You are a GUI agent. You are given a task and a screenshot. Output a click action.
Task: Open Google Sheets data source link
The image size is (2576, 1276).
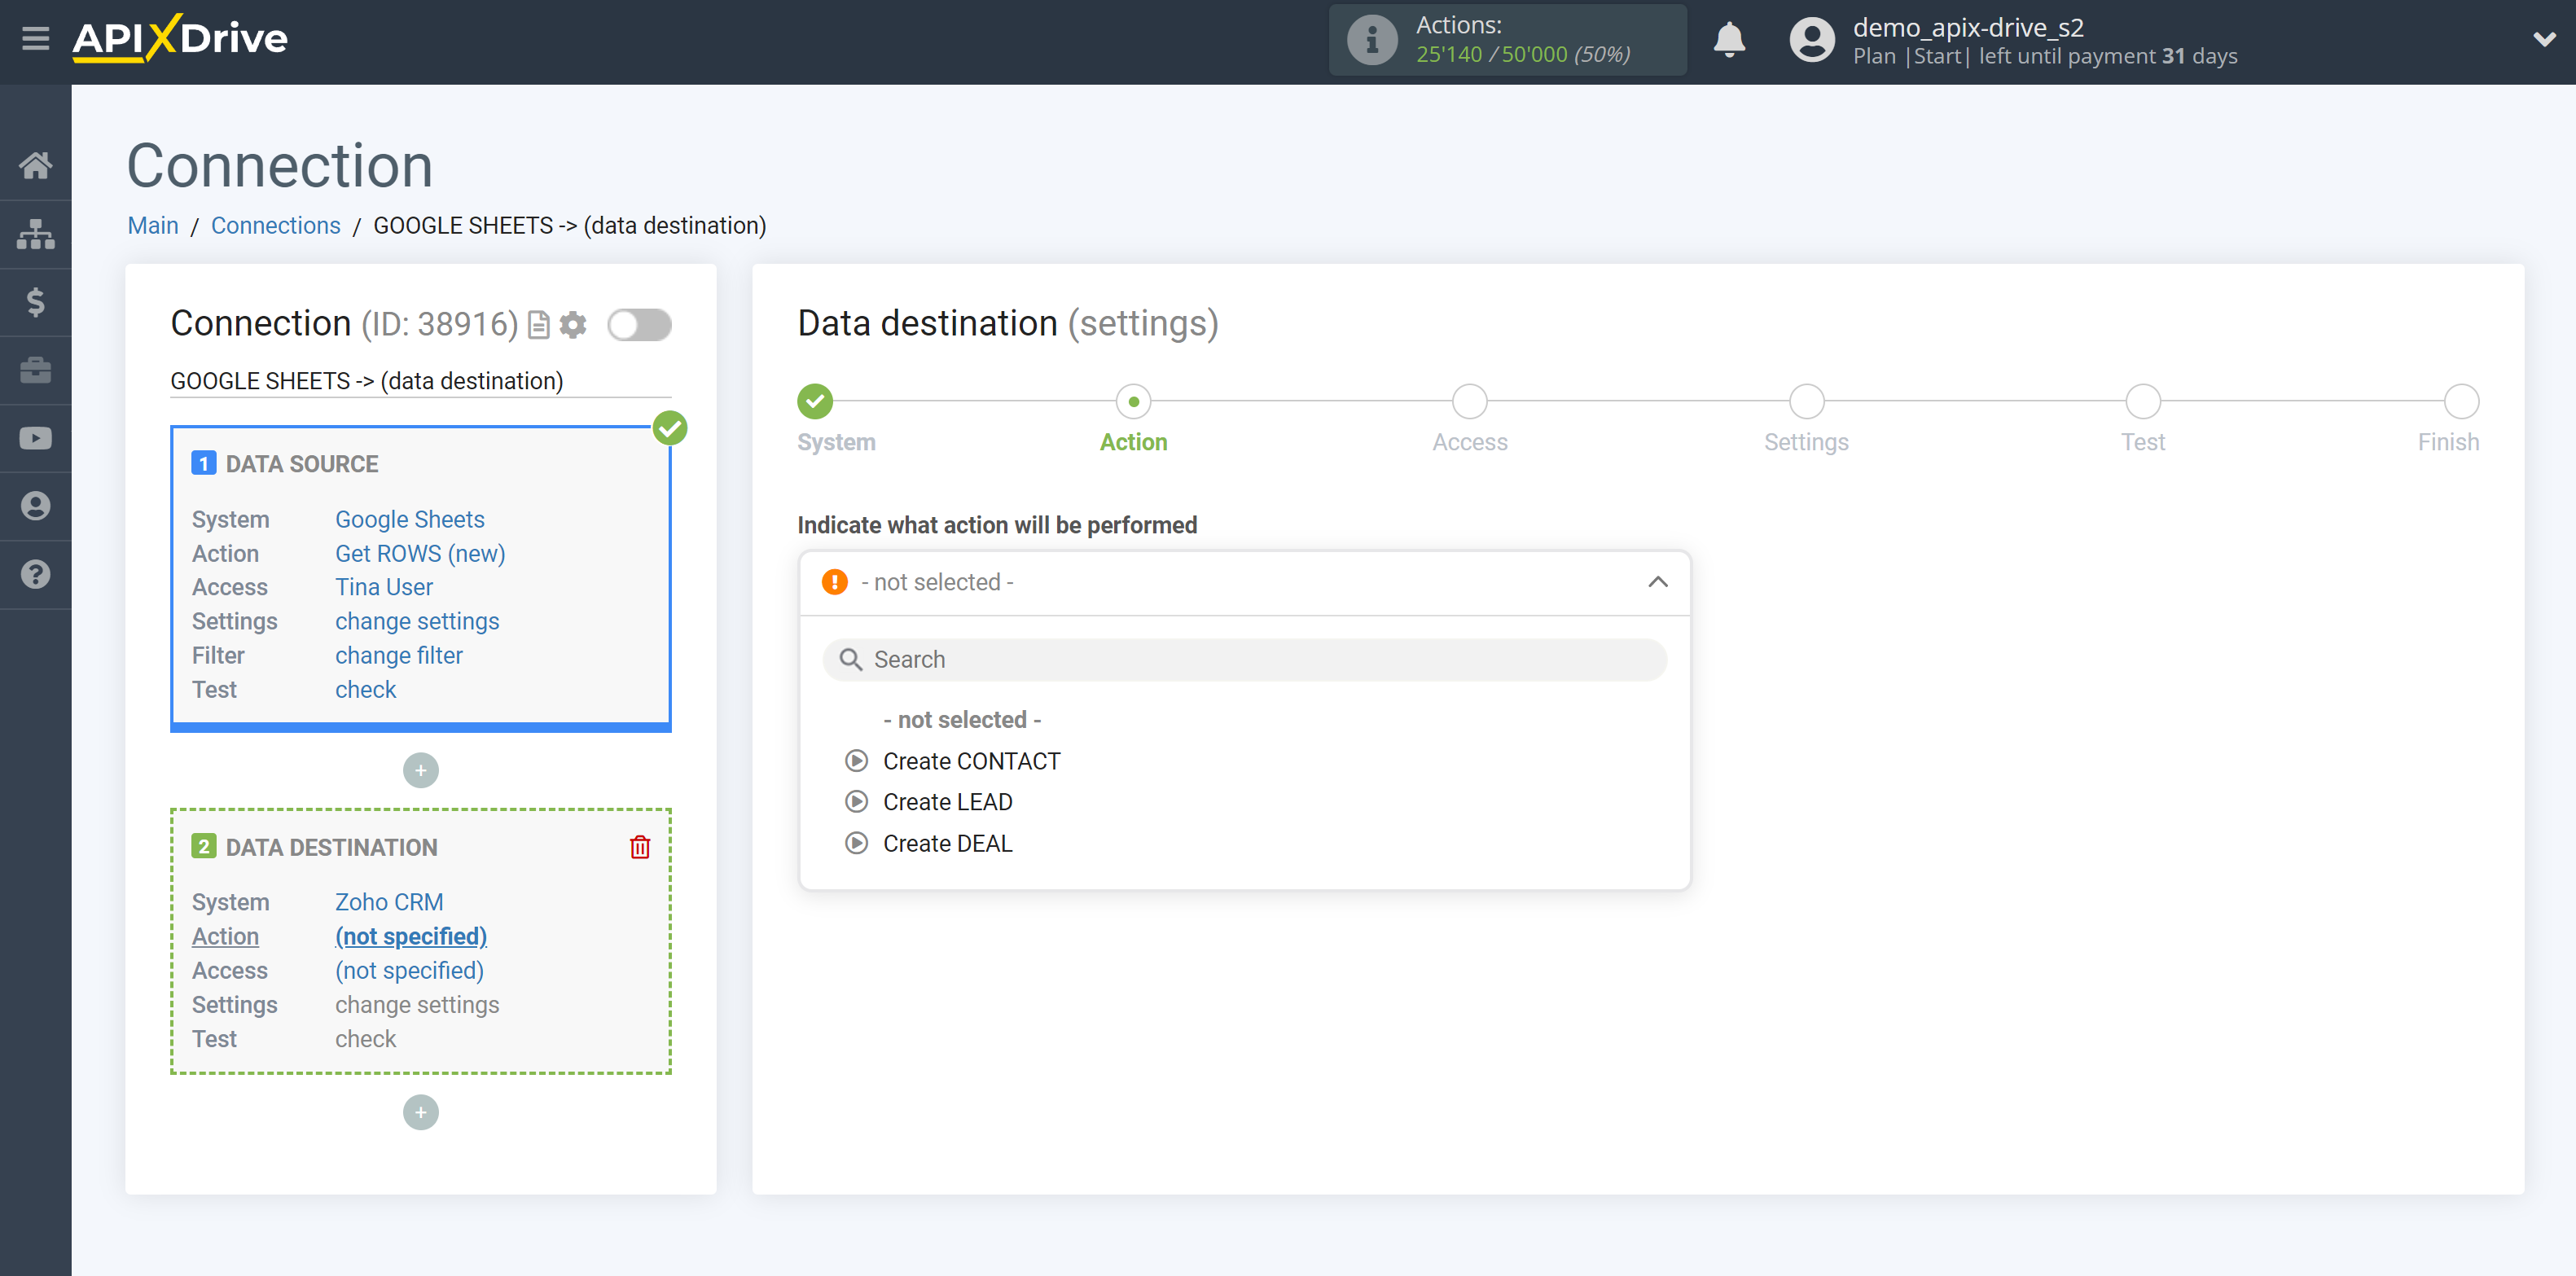(407, 519)
